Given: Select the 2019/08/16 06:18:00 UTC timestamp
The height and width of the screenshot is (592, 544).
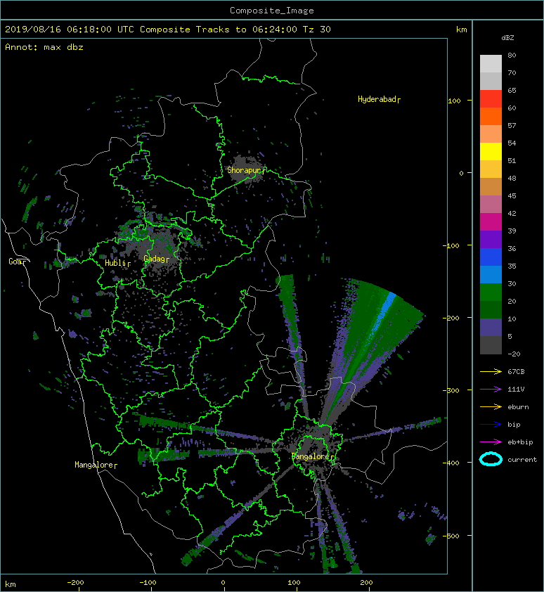Looking at the screenshot, I should pos(69,30).
